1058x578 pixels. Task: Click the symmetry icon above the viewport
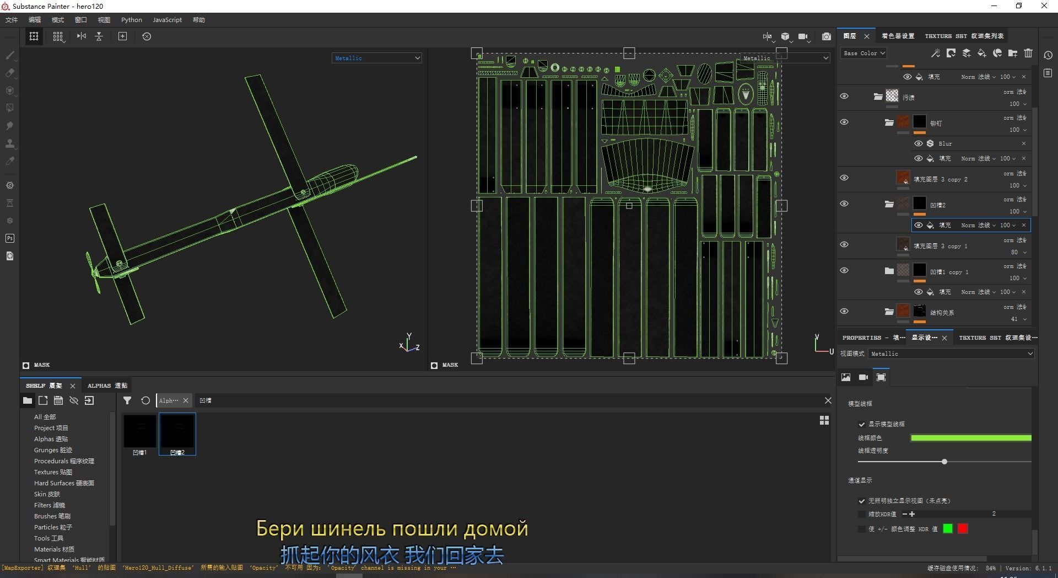[x=768, y=36]
